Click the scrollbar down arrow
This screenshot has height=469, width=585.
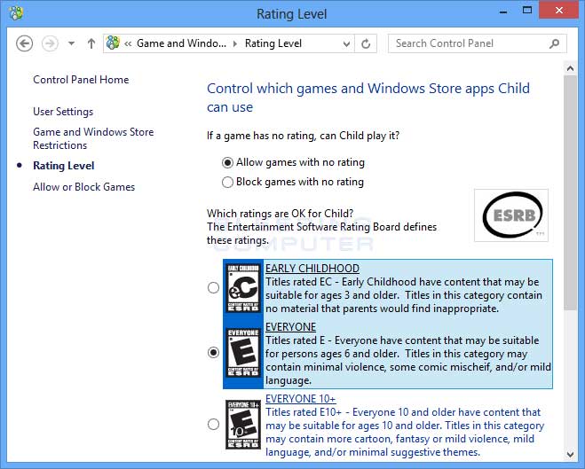pos(570,455)
